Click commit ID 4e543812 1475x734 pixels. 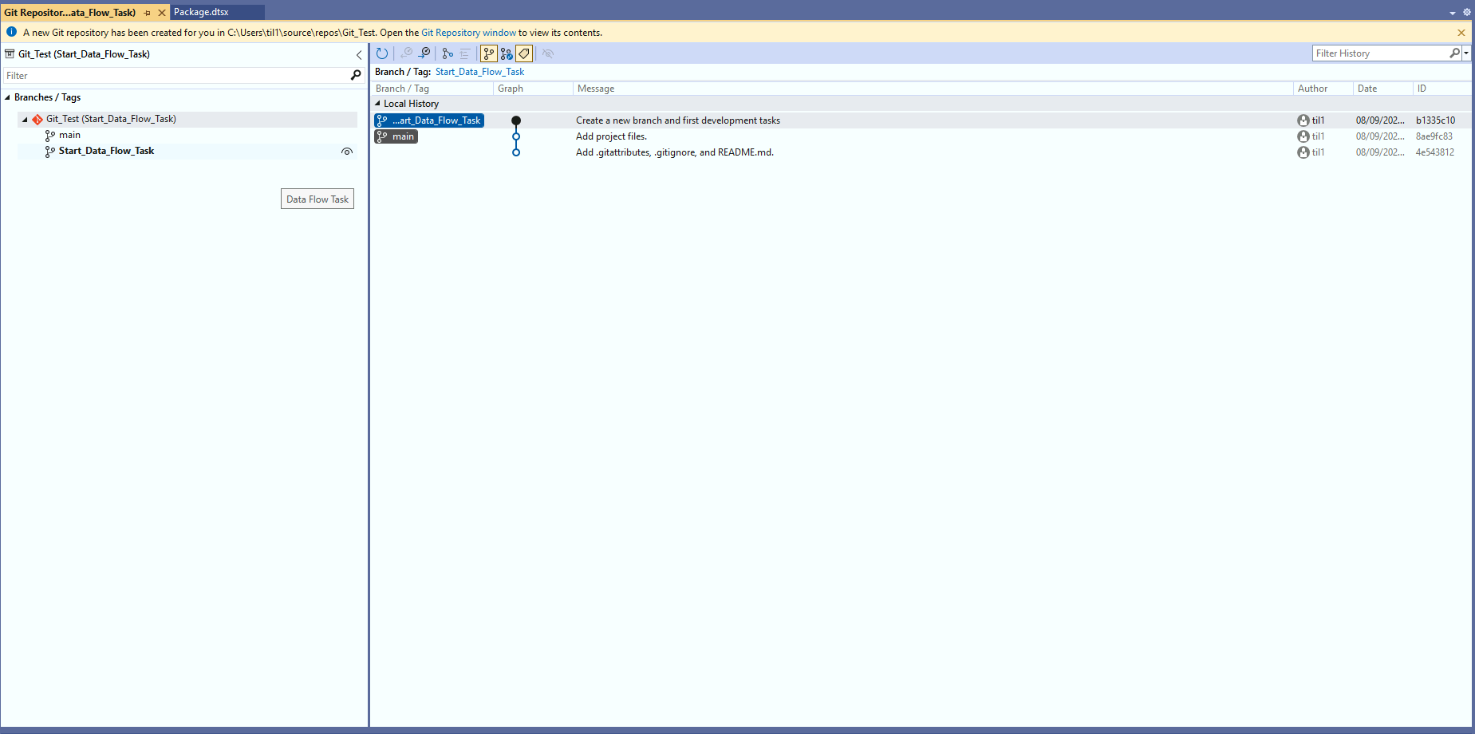point(1434,152)
